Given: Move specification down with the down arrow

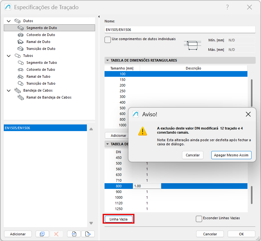Looking at the screenshot, I should 91,223.
